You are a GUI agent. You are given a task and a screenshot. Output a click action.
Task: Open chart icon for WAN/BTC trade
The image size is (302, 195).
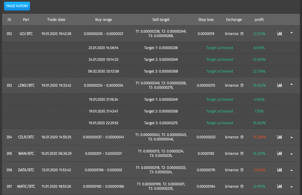point(280,153)
